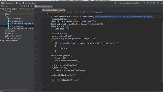Click the out folder icon
The image size is (163, 92).
point(6,14)
